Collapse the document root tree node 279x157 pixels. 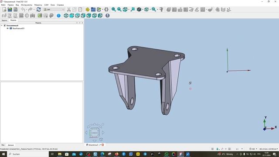[2, 25]
